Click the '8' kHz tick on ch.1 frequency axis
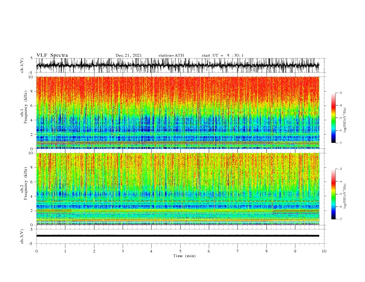This screenshot has height=282, width=365. point(32,91)
